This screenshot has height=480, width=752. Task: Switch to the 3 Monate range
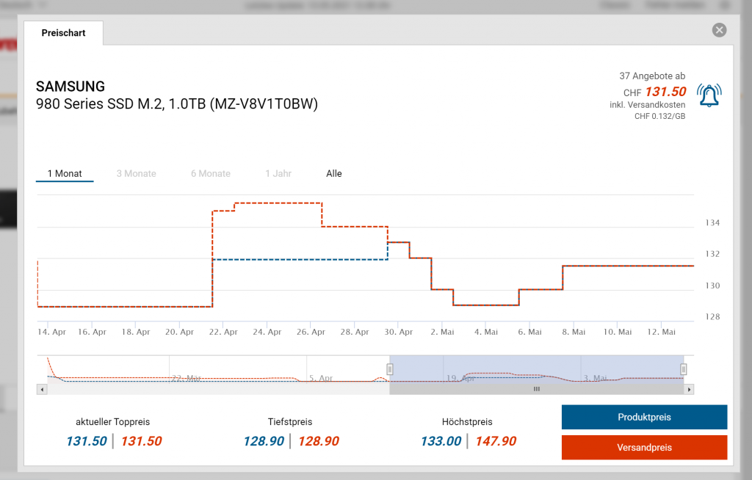coord(136,174)
